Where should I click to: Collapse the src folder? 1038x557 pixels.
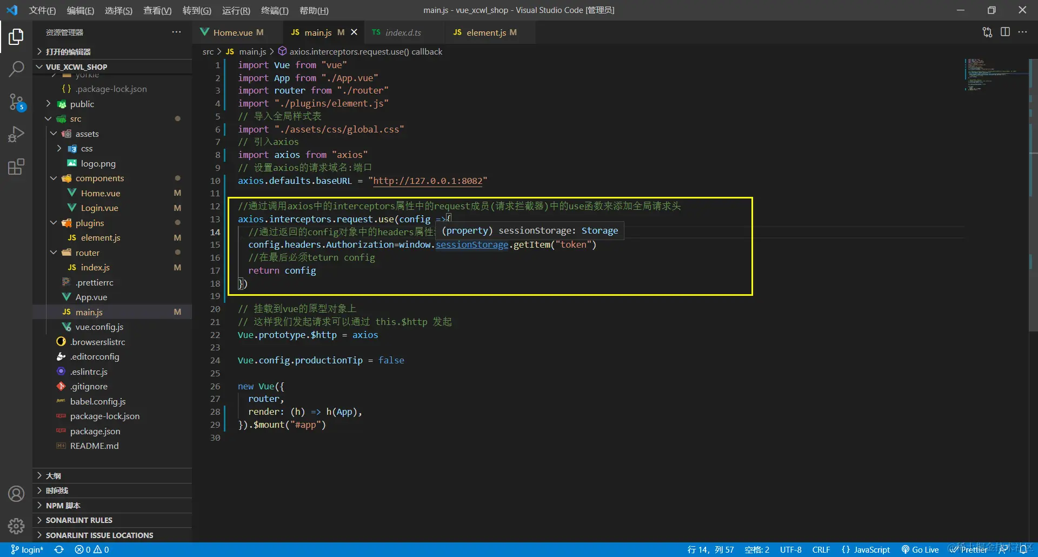coord(75,118)
